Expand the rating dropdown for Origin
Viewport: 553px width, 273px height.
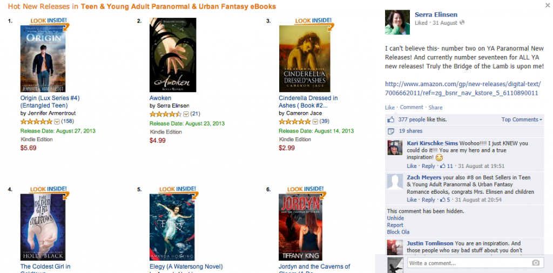coord(57,122)
